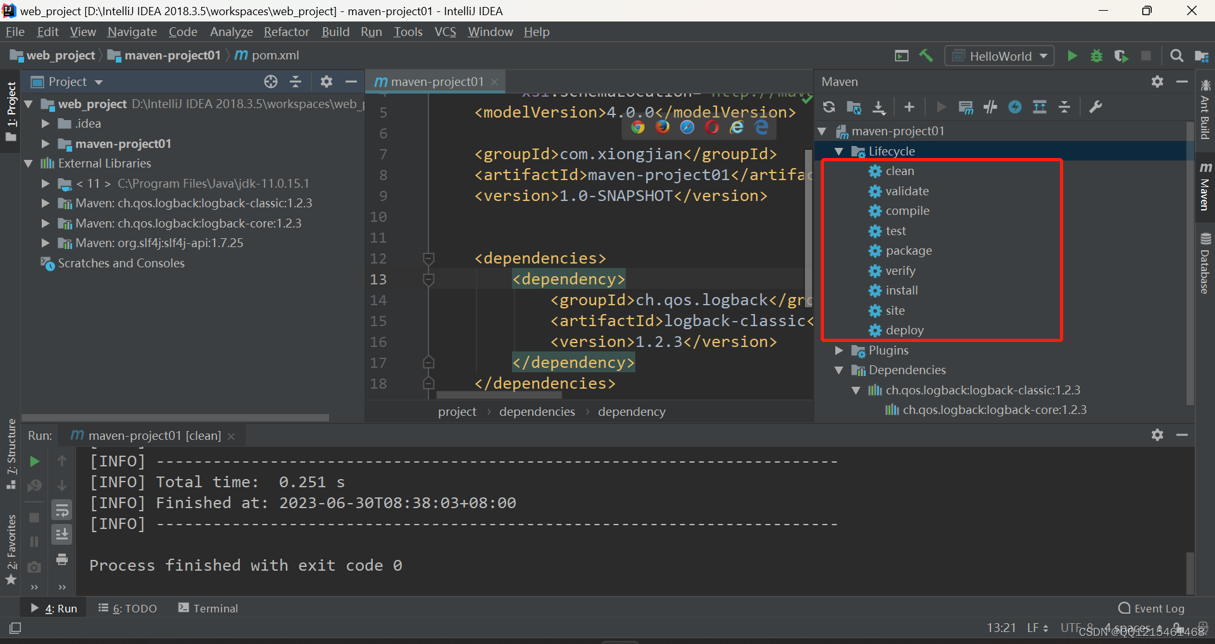Image resolution: width=1215 pixels, height=644 pixels.
Task: Open Maven panel gear options
Action: [x=1157, y=82]
